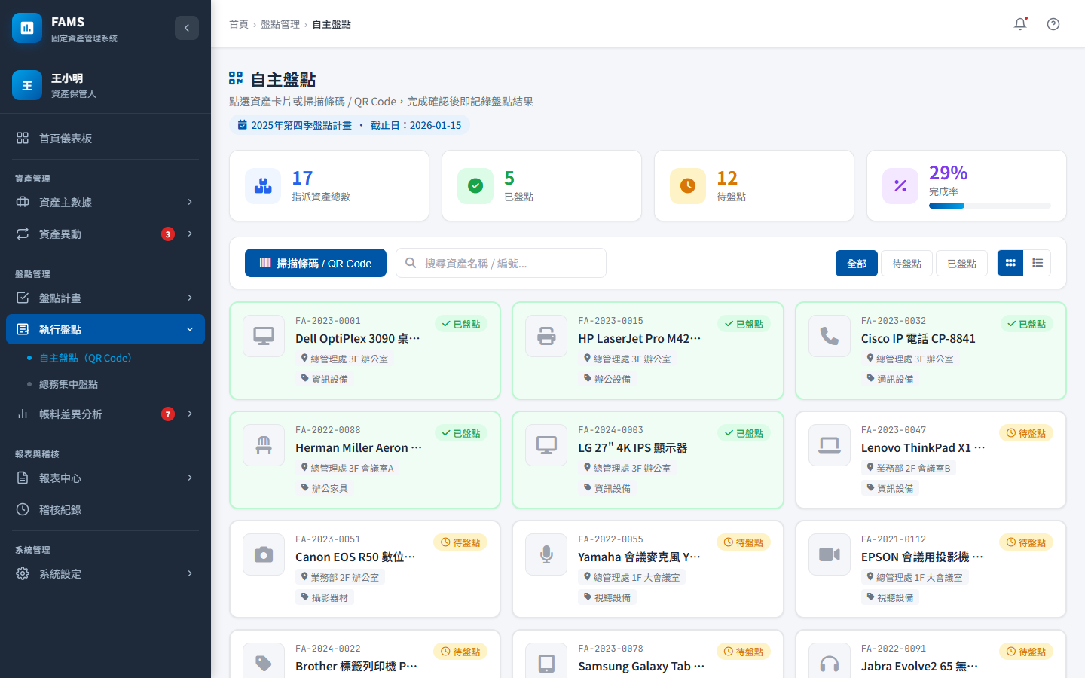Click the Dell OptiPlex 3090 monitor icon
Screen dimensions: 1085x678
[x=264, y=336]
